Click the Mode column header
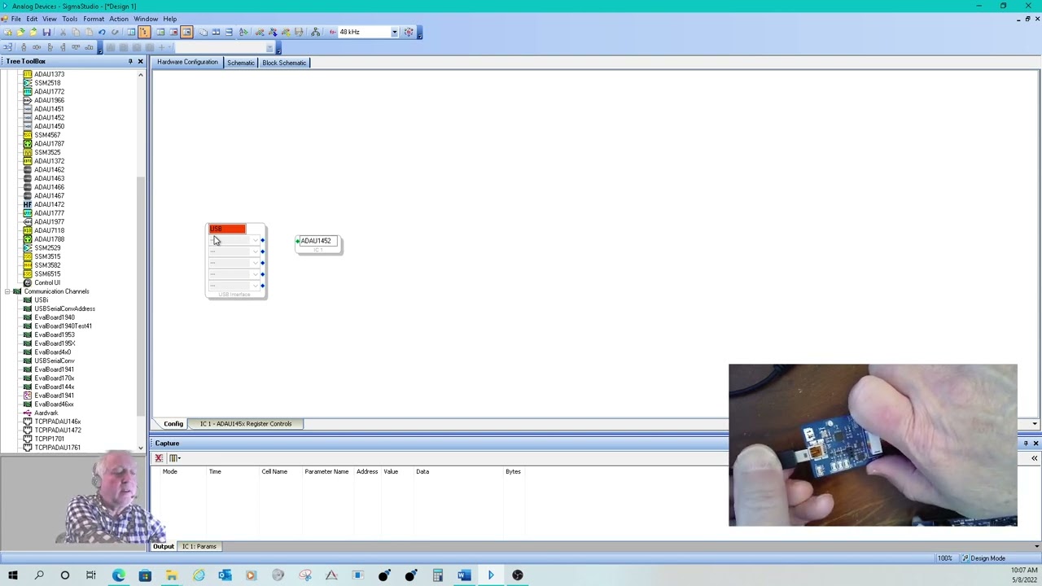Screen dimensions: 1042x586 [x=169, y=472]
